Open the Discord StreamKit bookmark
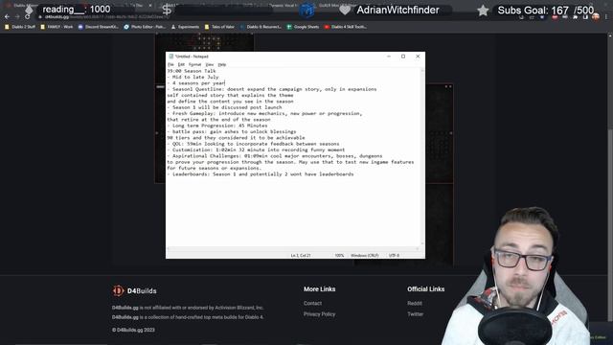This screenshot has height=345, width=613. click(x=98, y=27)
